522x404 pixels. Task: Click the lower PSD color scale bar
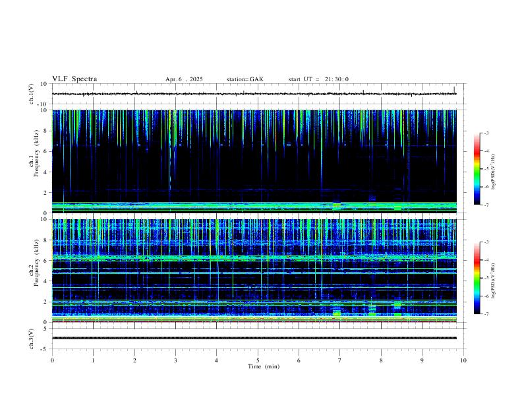[x=477, y=278]
